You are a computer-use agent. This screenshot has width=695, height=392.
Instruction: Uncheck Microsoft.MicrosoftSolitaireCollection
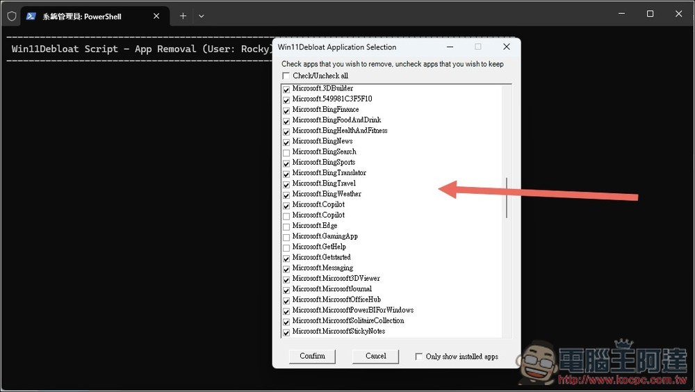click(286, 322)
